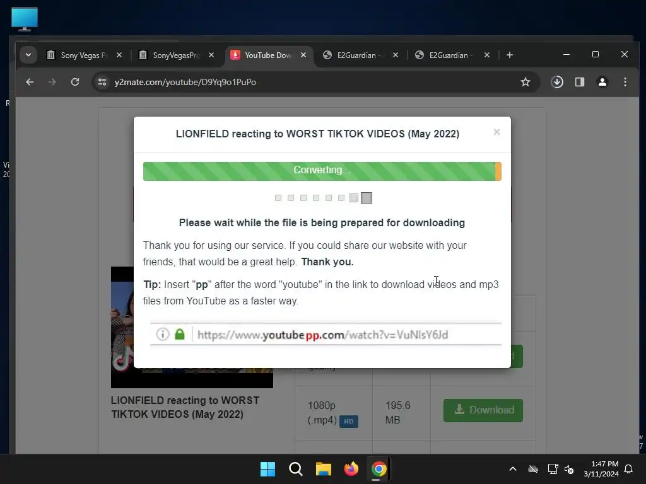The height and width of the screenshot is (484, 646).
Task: Open a new browser tab
Action: 510,55
